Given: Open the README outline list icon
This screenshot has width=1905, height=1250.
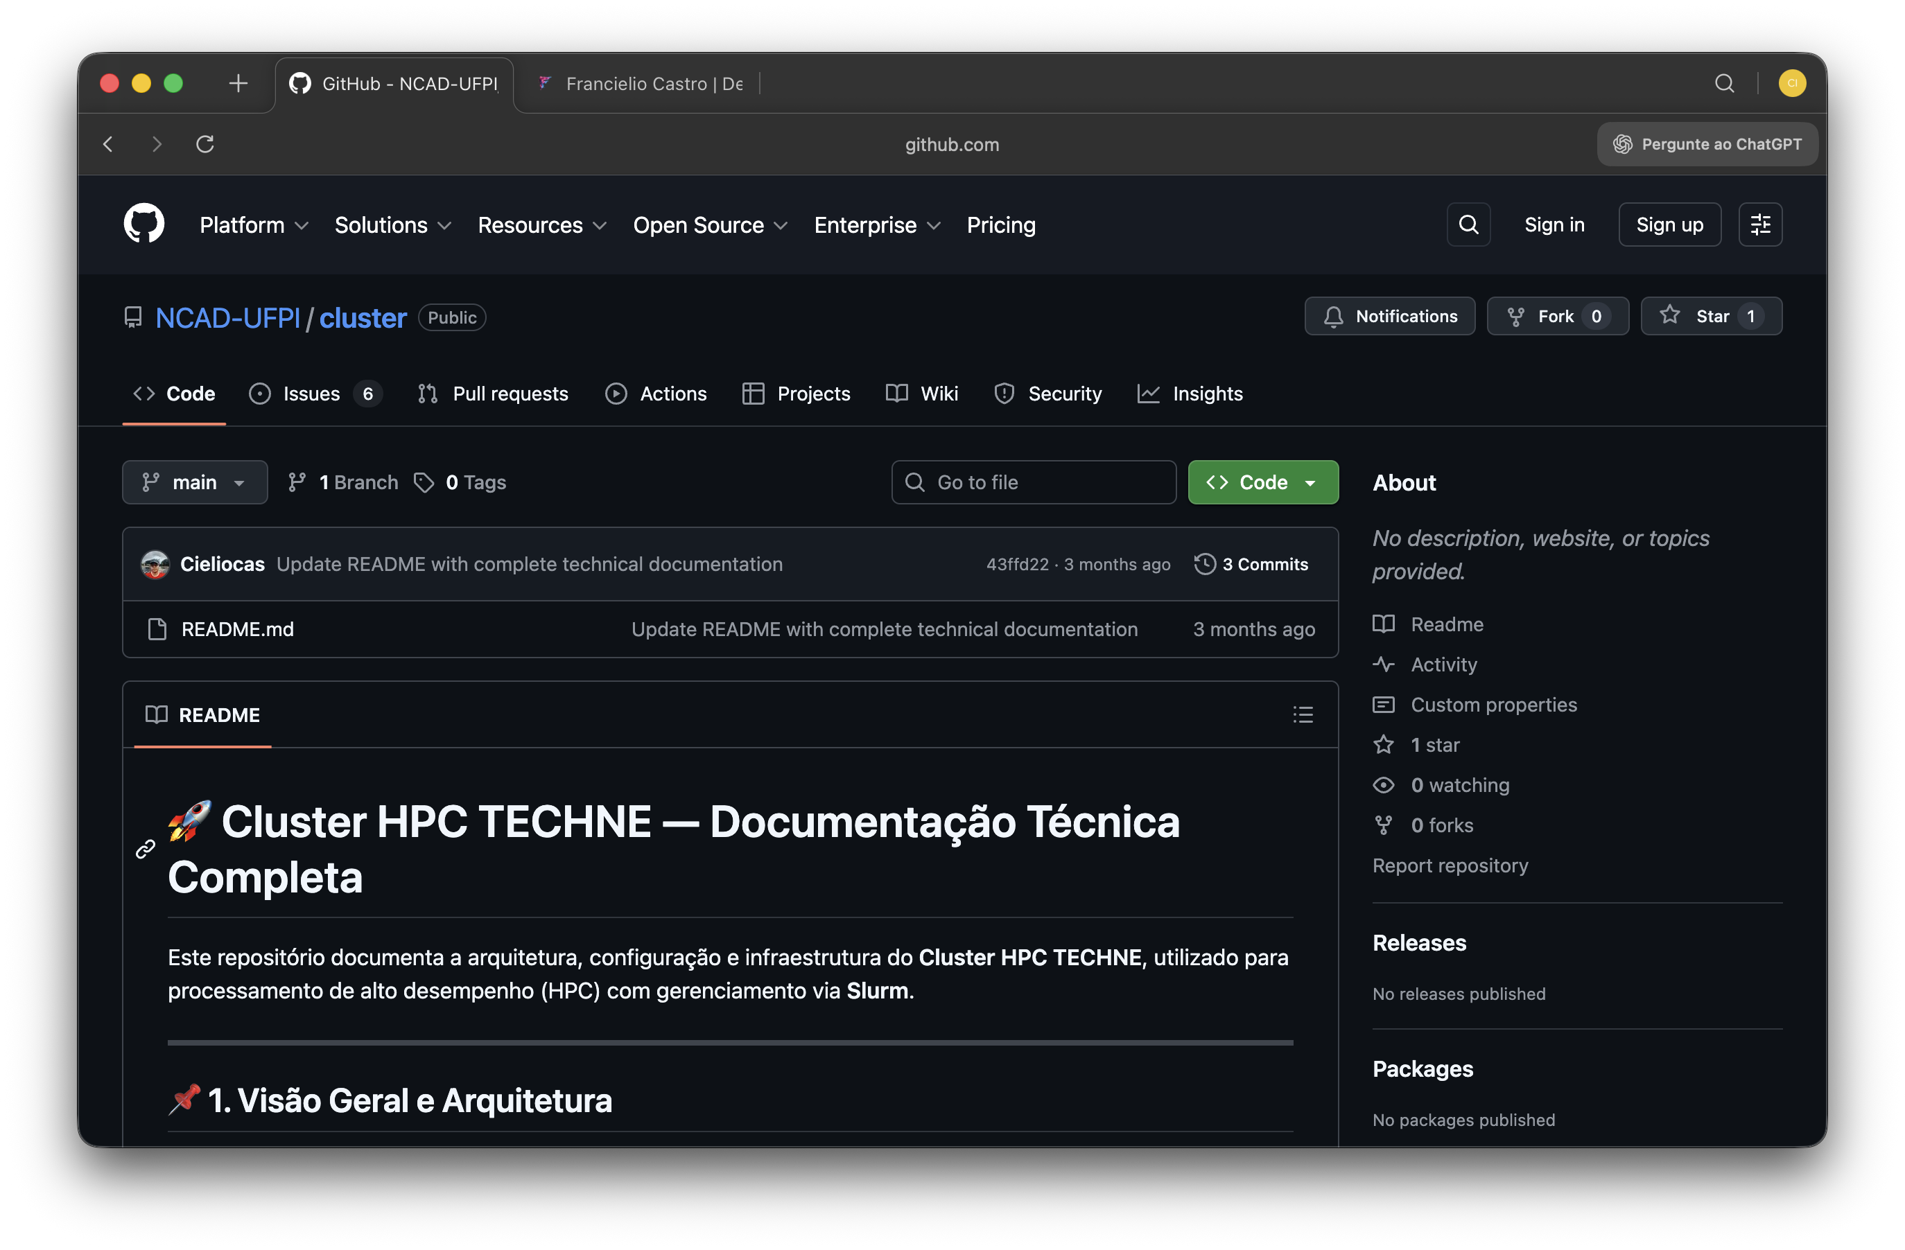Looking at the screenshot, I should (x=1303, y=714).
